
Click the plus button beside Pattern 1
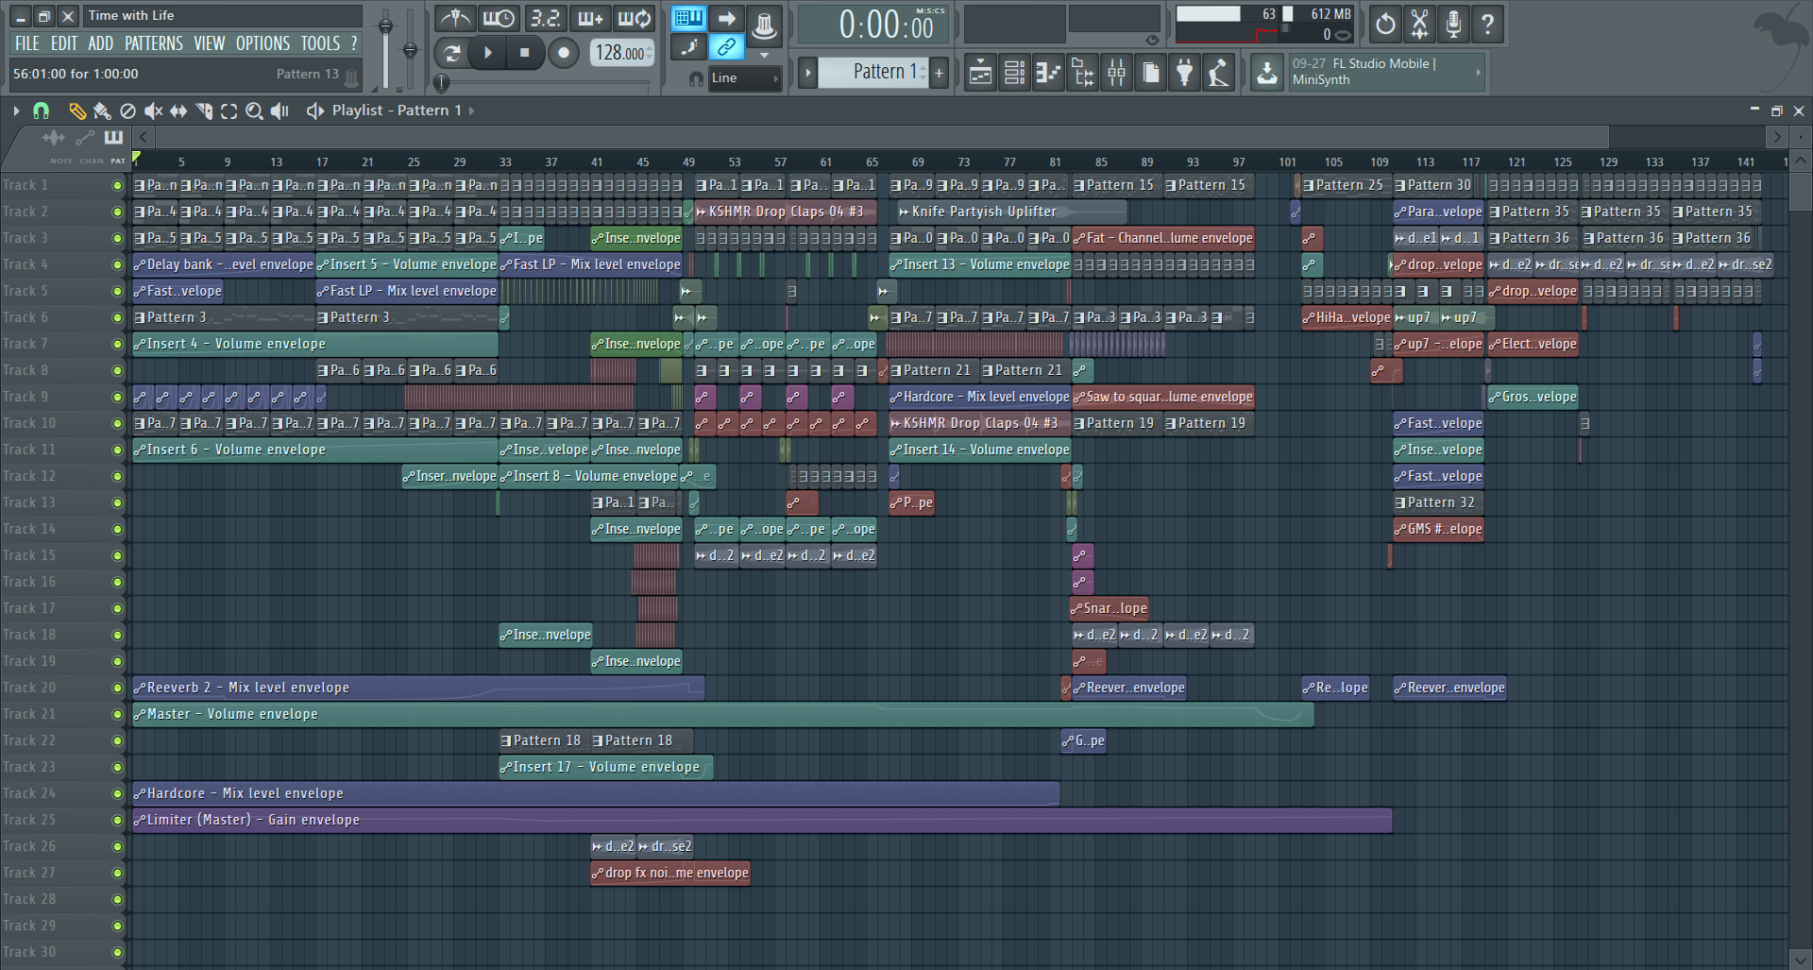(940, 73)
